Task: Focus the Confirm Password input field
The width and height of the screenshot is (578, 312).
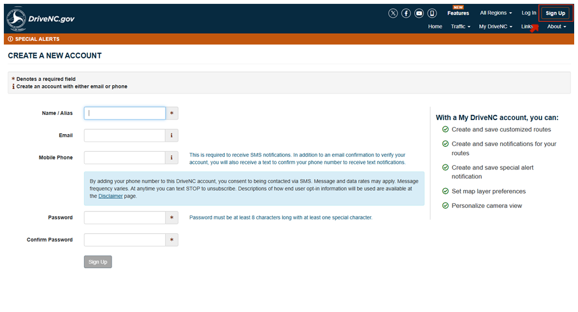Action: point(125,240)
